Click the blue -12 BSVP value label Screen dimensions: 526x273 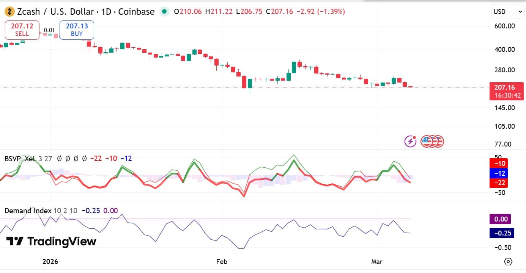click(x=501, y=173)
